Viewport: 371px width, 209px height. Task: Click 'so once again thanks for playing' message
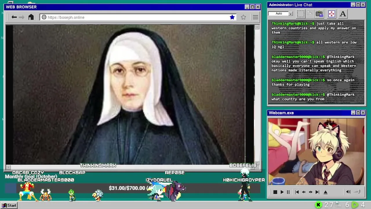[313, 82]
